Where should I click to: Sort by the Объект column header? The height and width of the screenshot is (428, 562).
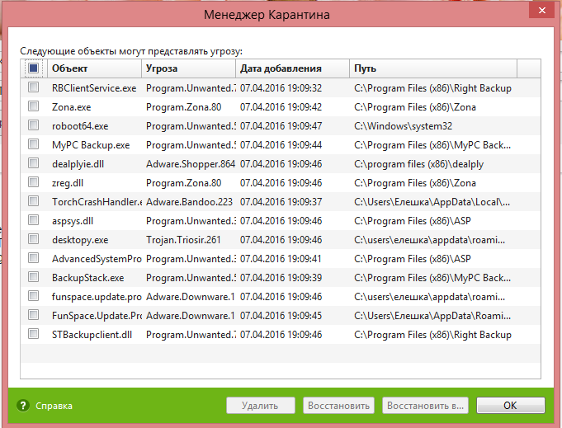[x=94, y=68]
